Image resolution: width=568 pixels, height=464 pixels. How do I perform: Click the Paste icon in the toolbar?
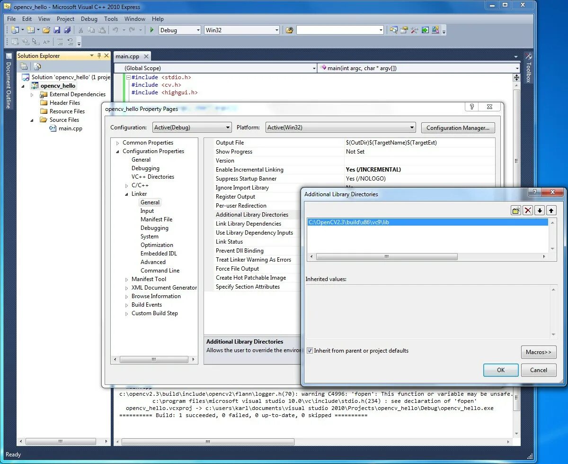click(102, 30)
